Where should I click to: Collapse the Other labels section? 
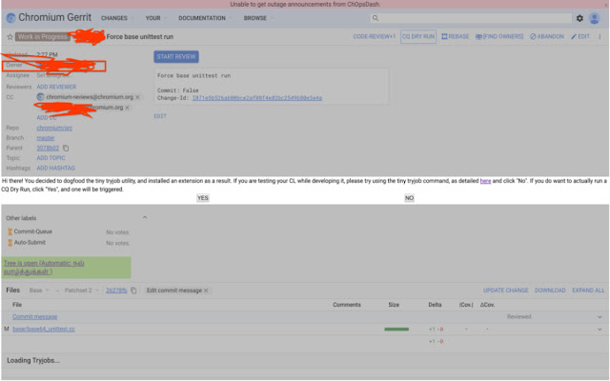click(145, 217)
